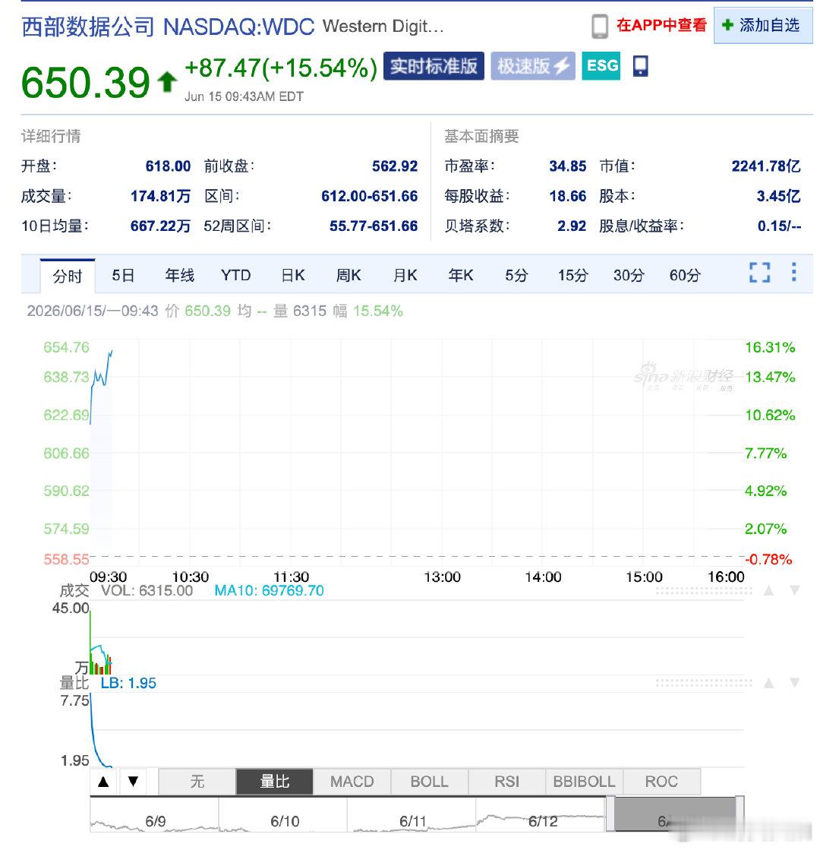Screen dimensions: 820x850
Task: Click the 贝塔系数 value 2.92
Action: click(x=572, y=226)
